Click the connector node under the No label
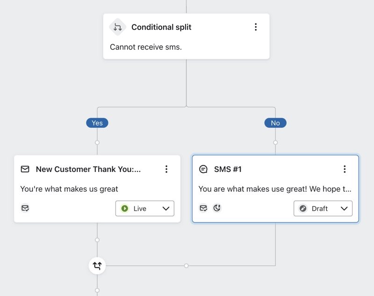 tap(275, 142)
